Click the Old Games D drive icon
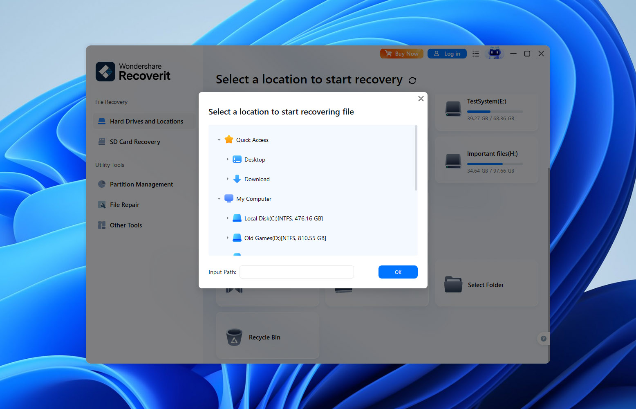Screen dimensions: 636x409 click(237, 238)
